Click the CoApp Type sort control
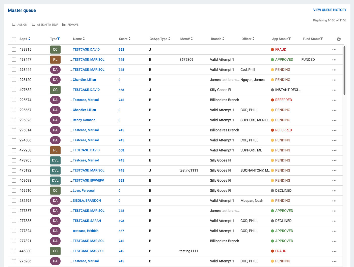Screen dimensions: 354x267 pos(169,39)
